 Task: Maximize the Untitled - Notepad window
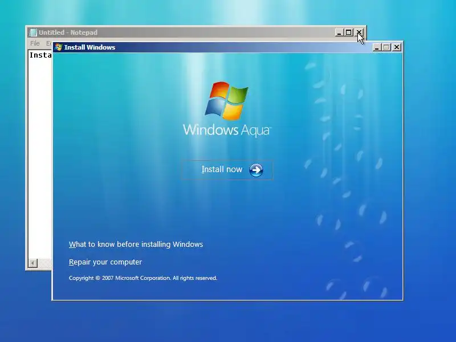[349, 32]
